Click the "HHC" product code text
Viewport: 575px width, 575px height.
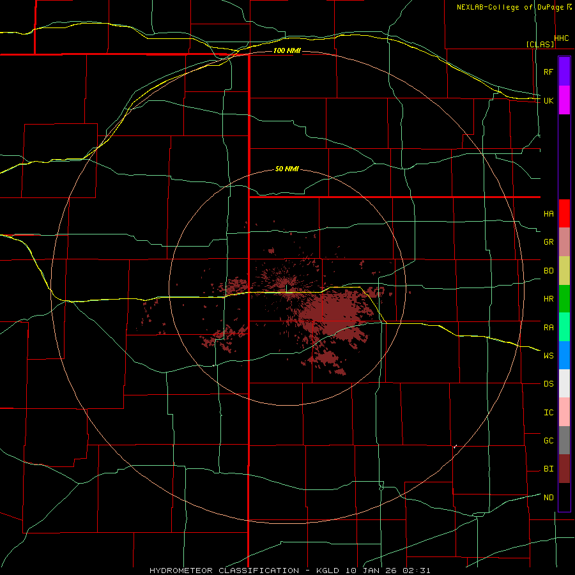pyautogui.click(x=562, y=38)
